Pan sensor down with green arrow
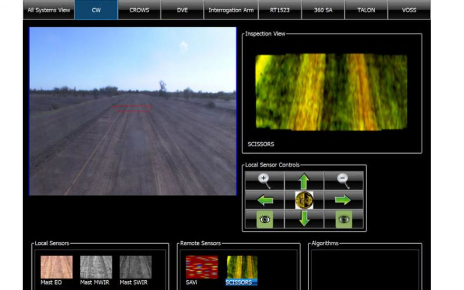 [x=304, y=219]
